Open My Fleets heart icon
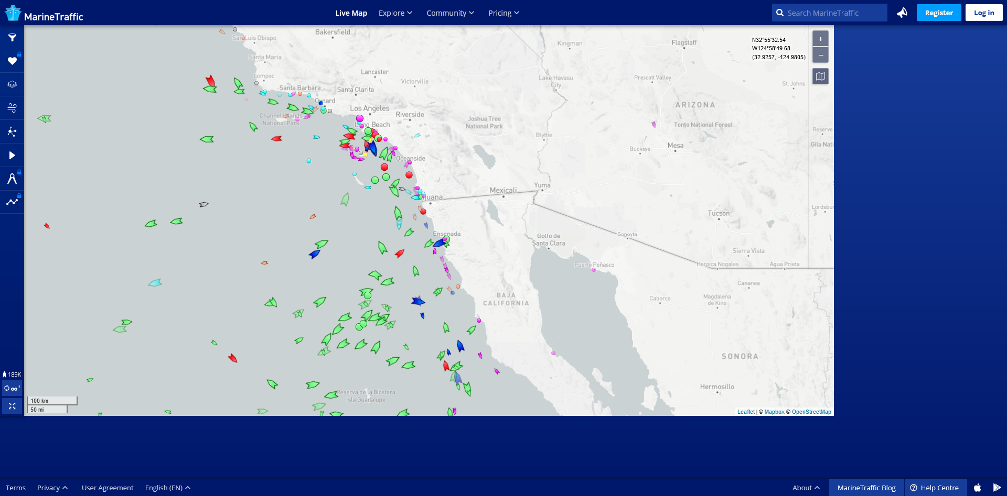 (x=12, y=61)
